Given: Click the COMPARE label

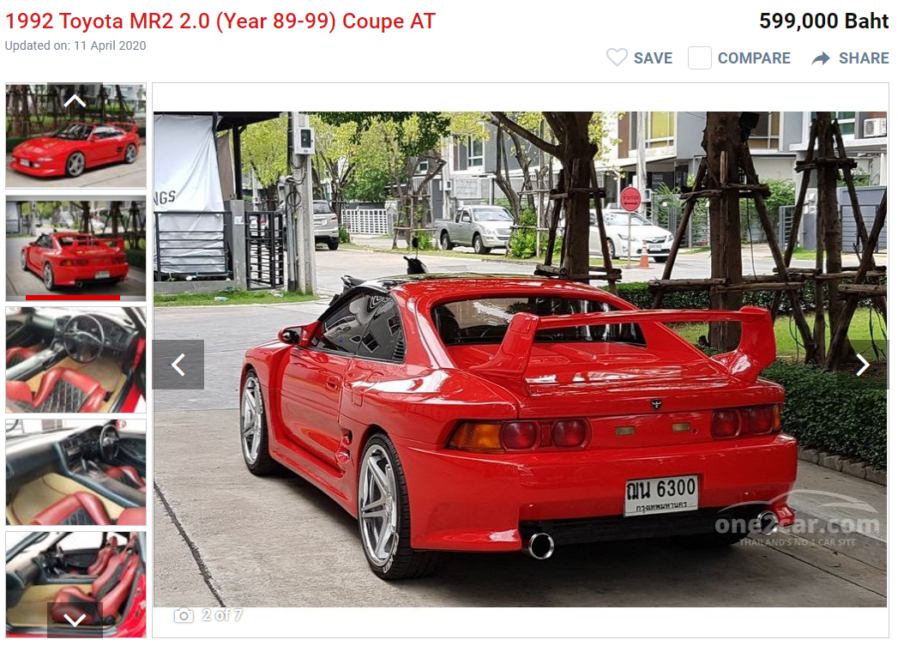Looking at the screenshot, I should (x=754, y=58).
